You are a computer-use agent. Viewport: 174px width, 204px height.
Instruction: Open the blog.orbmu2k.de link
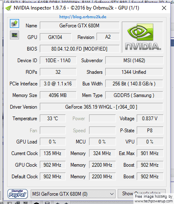point(83,17)
